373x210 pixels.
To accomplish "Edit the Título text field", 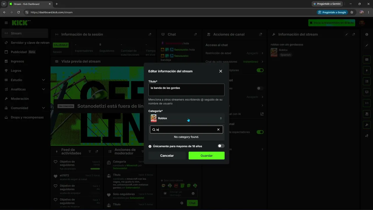I will coord(186,90).
